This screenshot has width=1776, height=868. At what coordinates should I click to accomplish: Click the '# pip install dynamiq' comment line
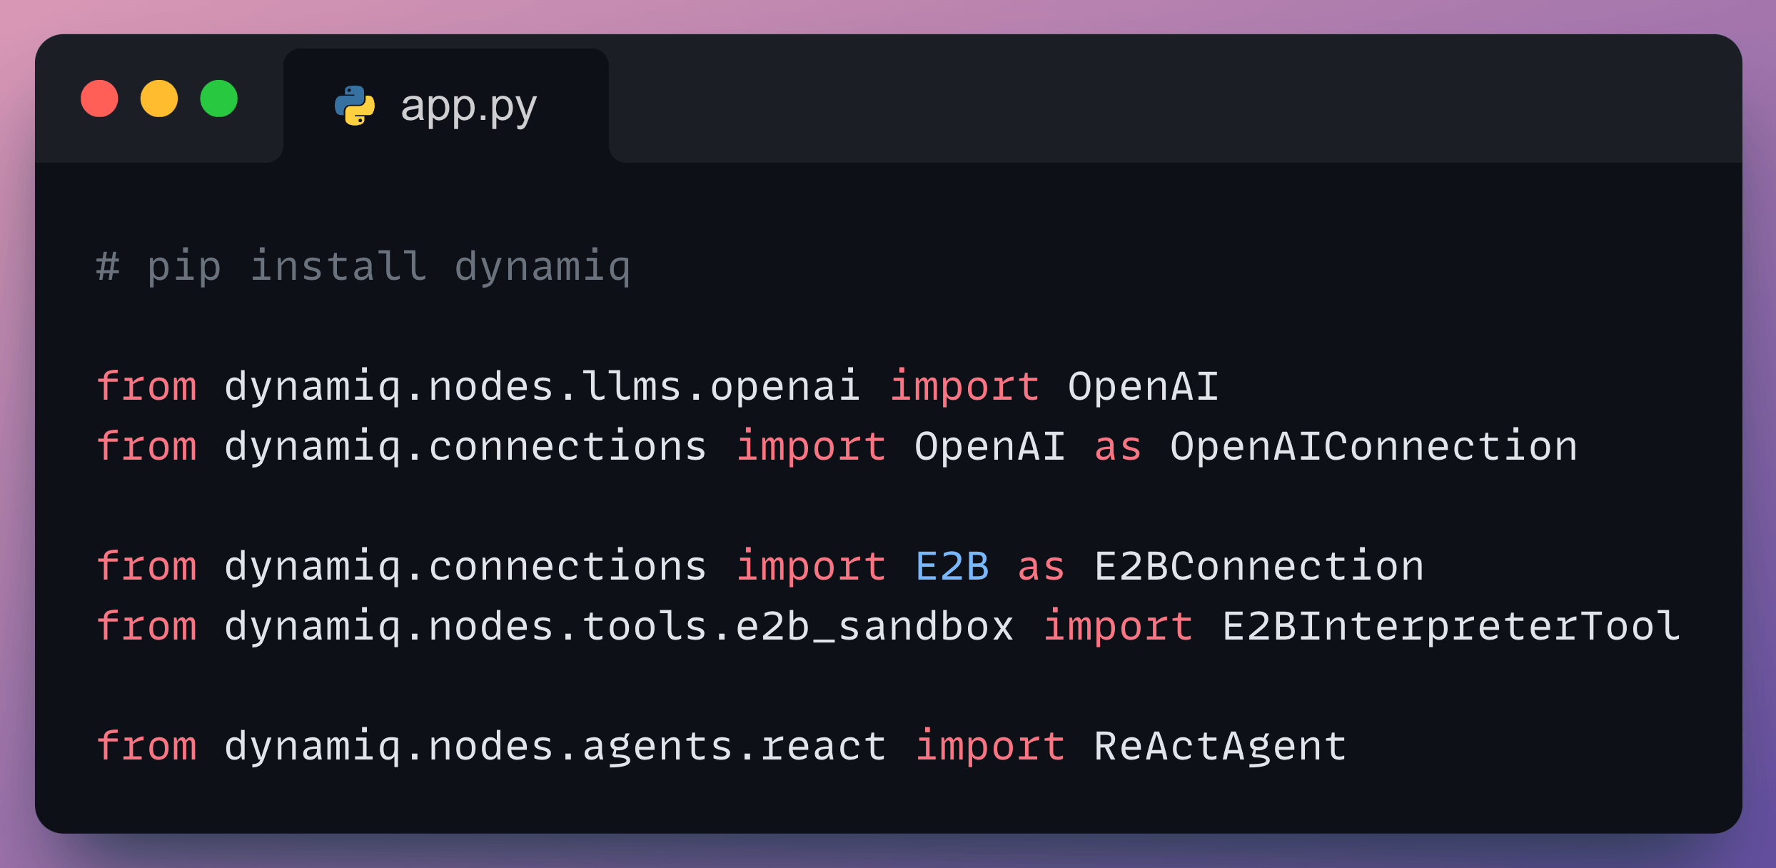click(x=363, y=267)
